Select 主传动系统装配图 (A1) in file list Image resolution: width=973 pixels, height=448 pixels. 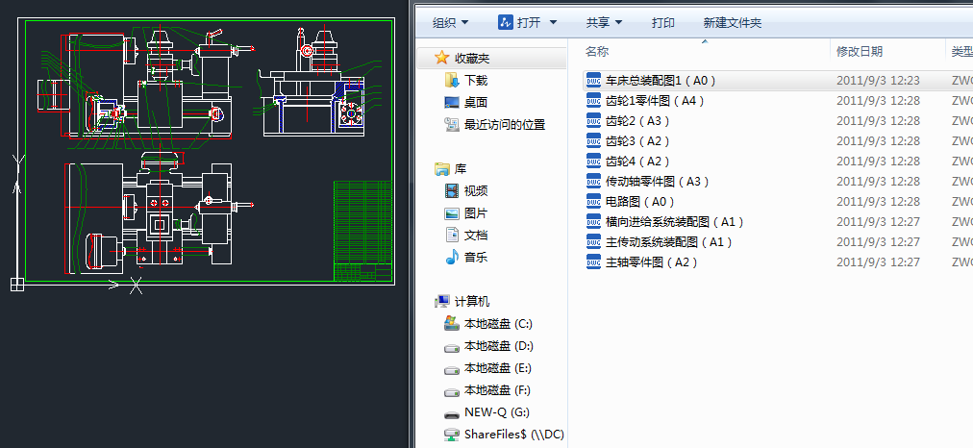coord(669,242)
